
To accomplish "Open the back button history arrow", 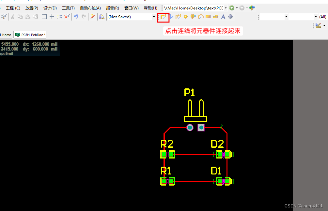I will tap(237, 8).
